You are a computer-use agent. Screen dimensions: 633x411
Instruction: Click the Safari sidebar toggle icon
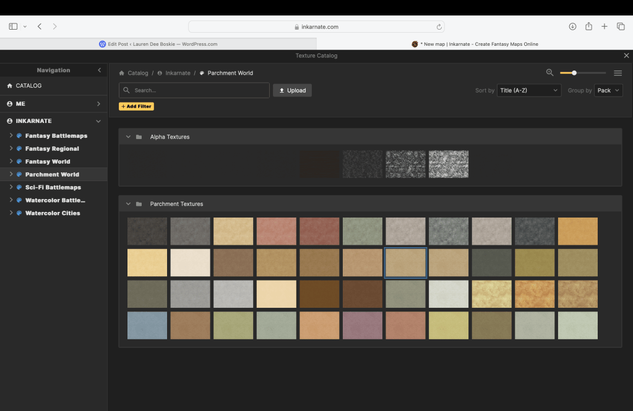pyautogui.click(x=13, y=27)
